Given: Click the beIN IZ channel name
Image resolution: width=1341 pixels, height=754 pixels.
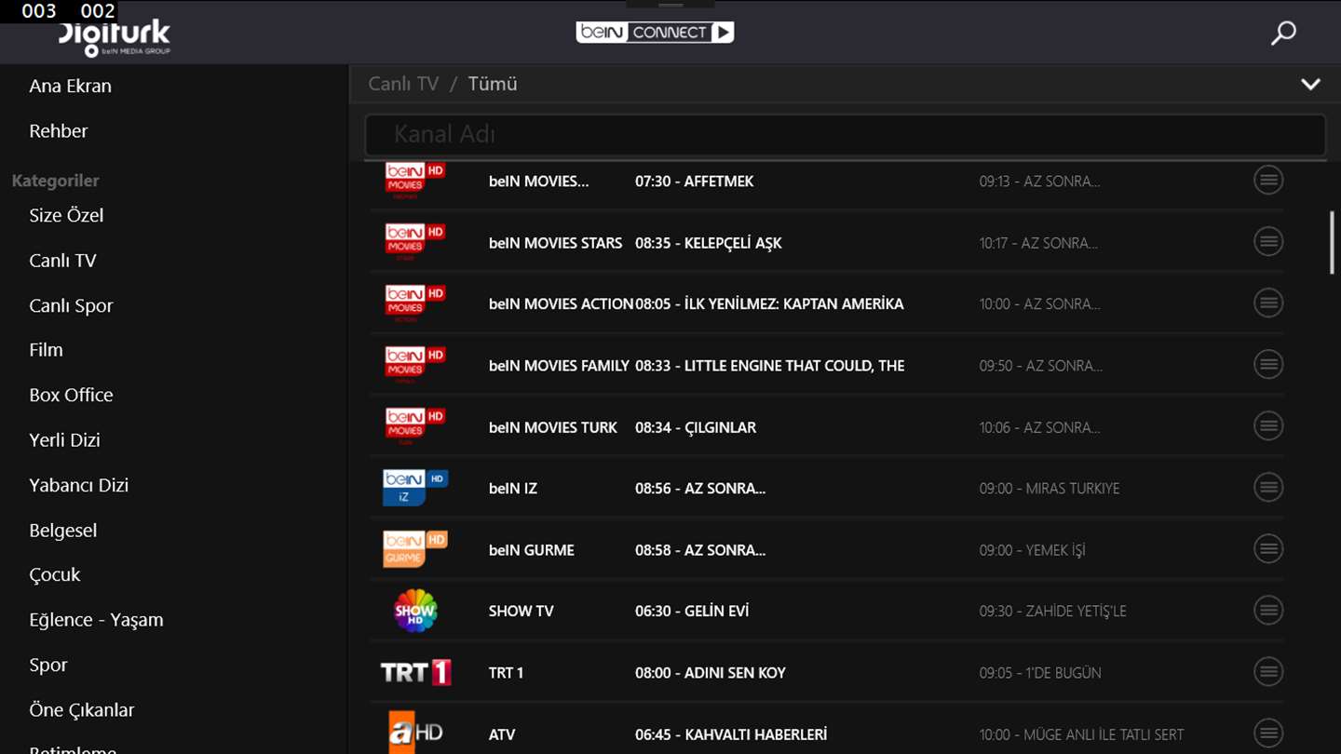Looking at the screenshot, I should click(x=512, y=489).
